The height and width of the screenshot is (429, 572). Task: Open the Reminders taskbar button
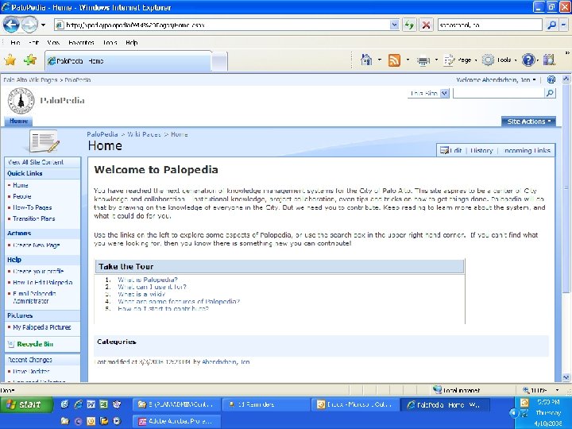point(267,404)
